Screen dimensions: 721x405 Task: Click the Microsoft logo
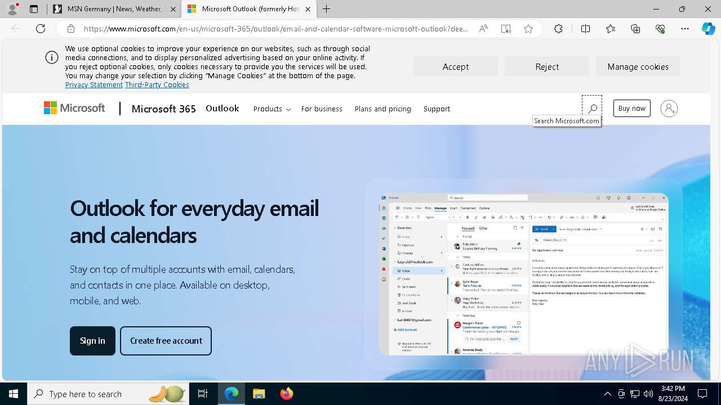pos(74,108)
